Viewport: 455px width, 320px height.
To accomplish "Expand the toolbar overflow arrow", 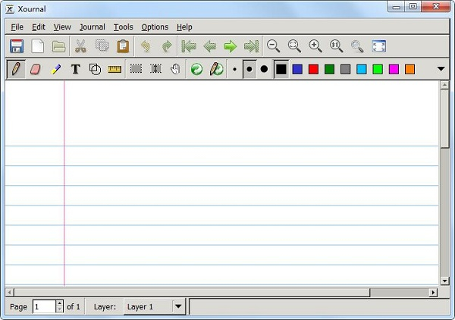I will 441,69.
